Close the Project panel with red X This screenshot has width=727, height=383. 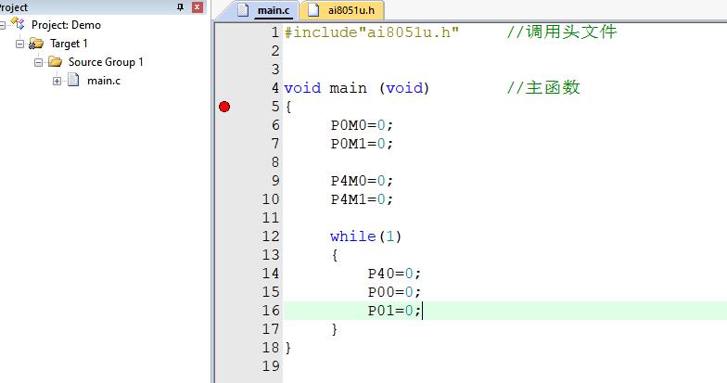[x=197, y=7]
